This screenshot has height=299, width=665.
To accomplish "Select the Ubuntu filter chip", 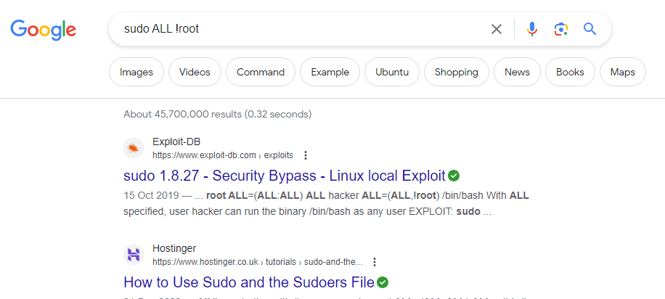I will tap(392, 72).
